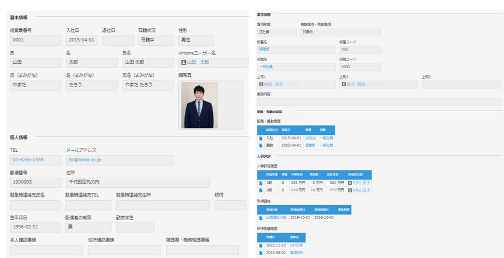This screenshot has height=258, width=504.
Task: Open 一般社員 in the 異動 history row
Action: 326,146
